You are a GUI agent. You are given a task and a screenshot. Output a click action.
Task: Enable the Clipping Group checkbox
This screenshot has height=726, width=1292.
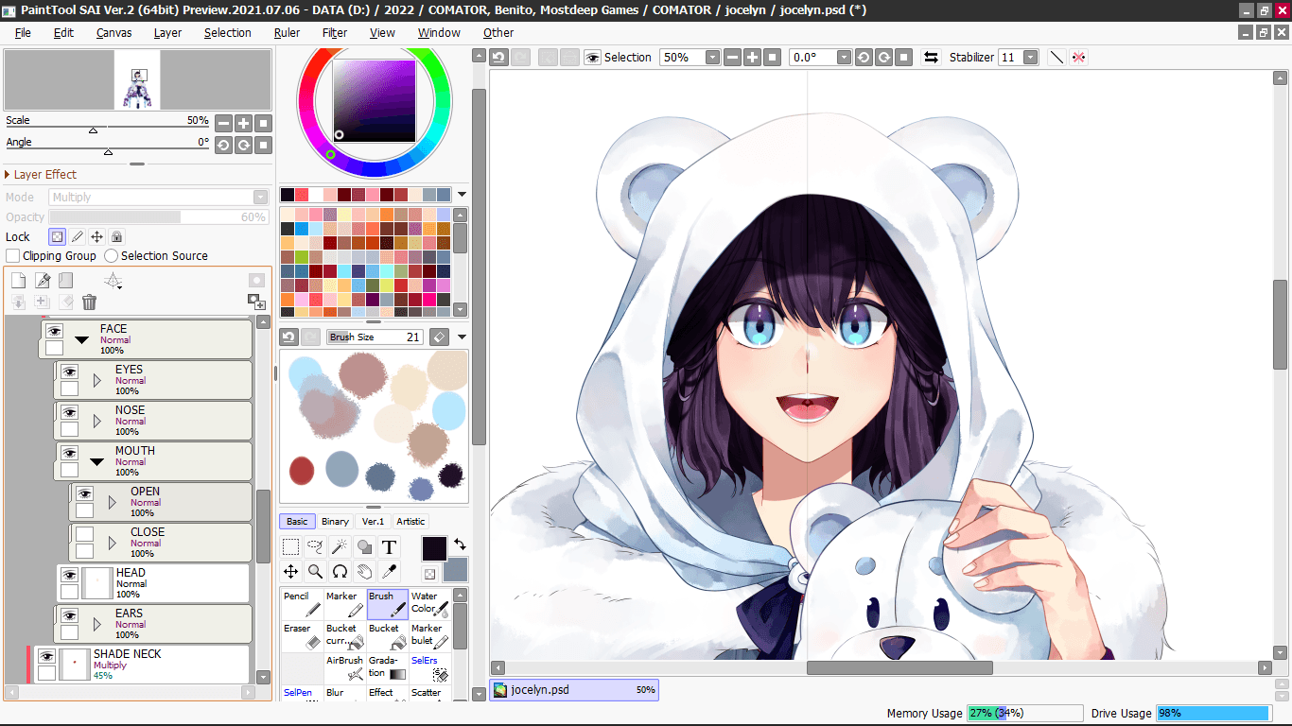pos(13,256)
